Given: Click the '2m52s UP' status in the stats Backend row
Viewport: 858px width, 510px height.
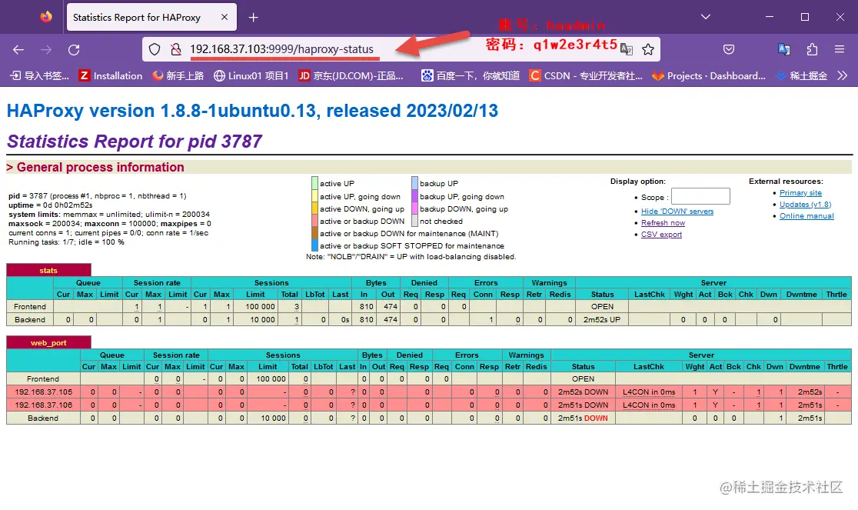Looking at the screenshot, I should click(602, 319).
